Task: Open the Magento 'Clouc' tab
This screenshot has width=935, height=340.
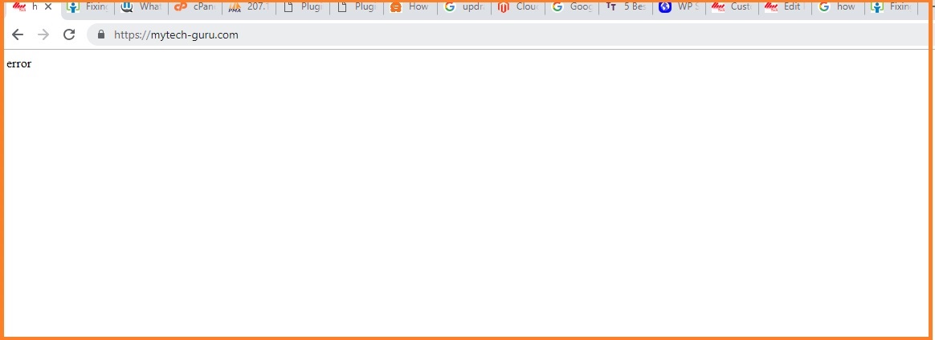Action: click(x=517, y=7)
